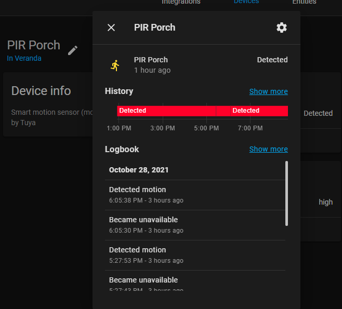Select Detected motion entry at 5:27:53 PM

pyautogui.click(x=195, y=255)
